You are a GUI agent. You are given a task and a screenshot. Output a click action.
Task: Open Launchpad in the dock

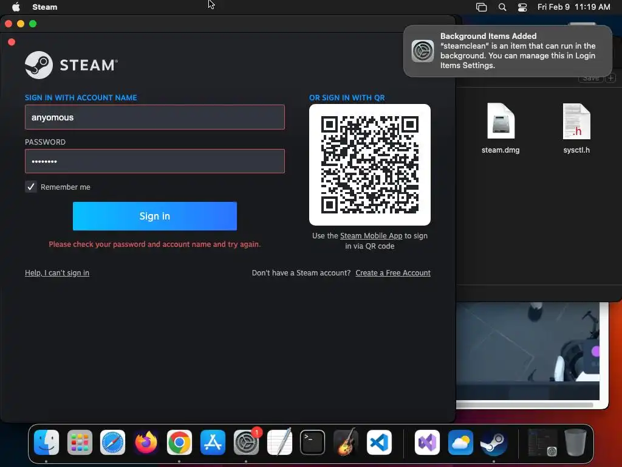point(80,442)
